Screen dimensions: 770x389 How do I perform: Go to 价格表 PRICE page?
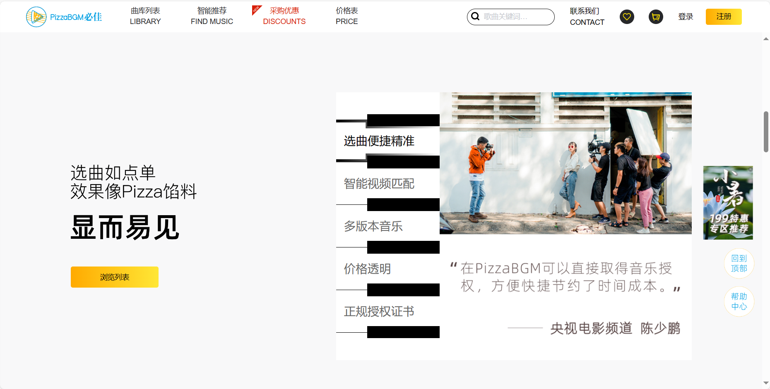pyautogui.click(x=347, y=16)
